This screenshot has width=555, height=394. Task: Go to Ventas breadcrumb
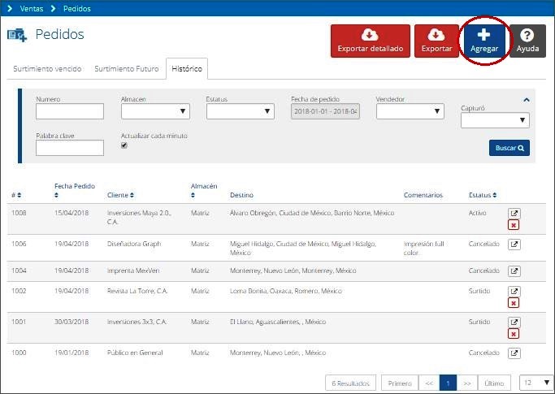click(x=32, y=8)
